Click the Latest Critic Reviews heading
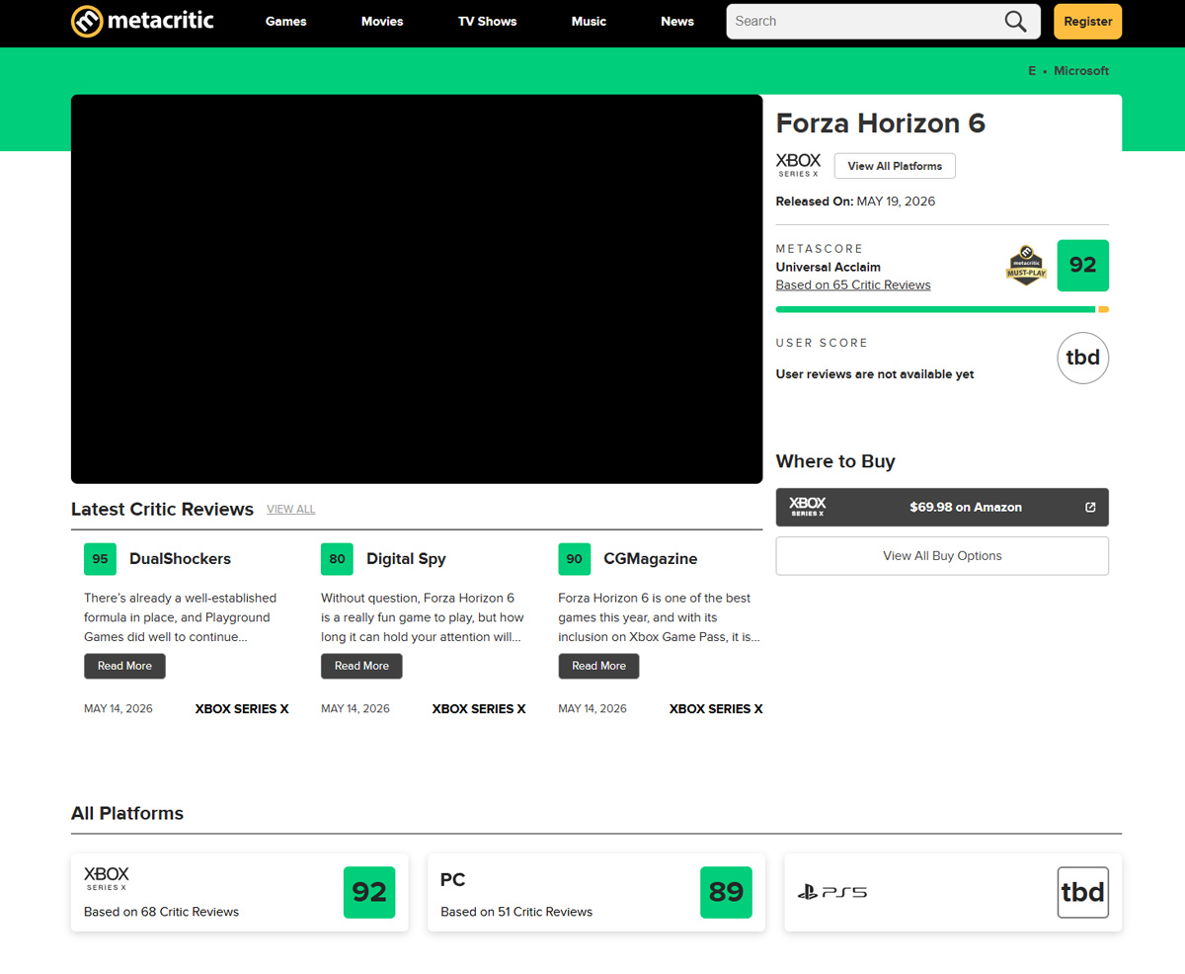The height and width of the screenshot is (974, 1185). tap(162, 510)
